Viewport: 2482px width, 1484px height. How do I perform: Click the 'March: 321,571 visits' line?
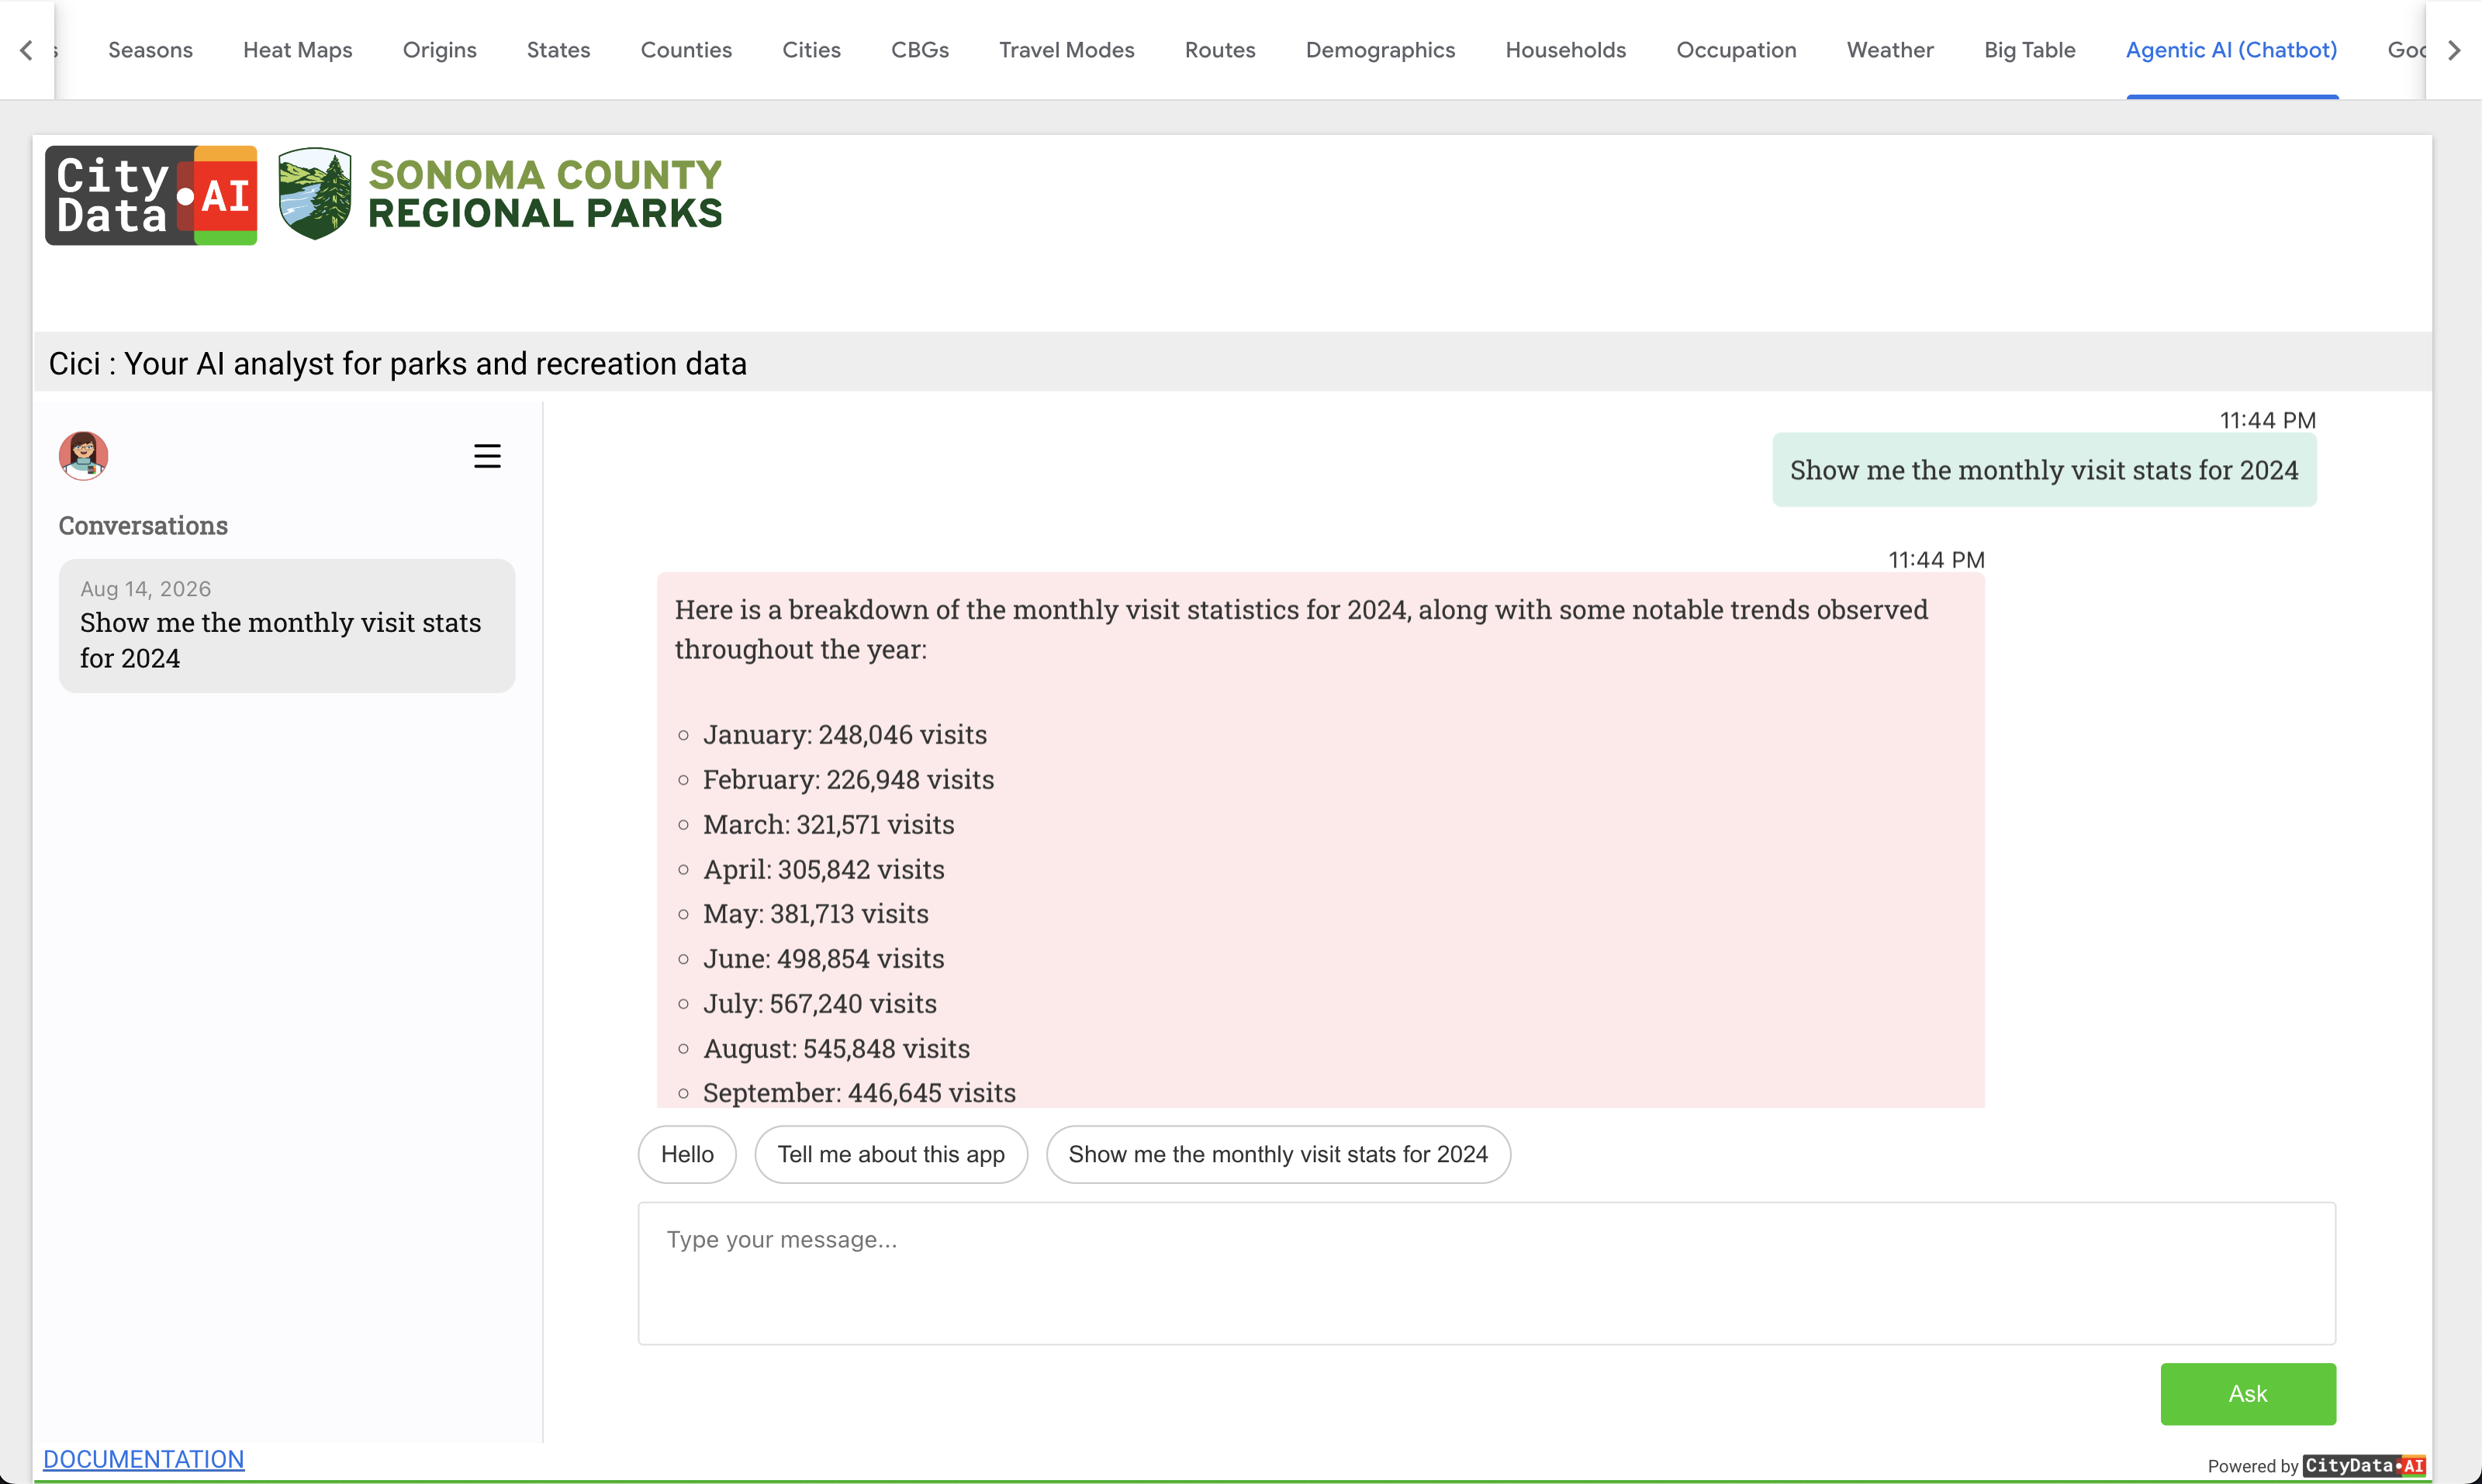point(828,825)
